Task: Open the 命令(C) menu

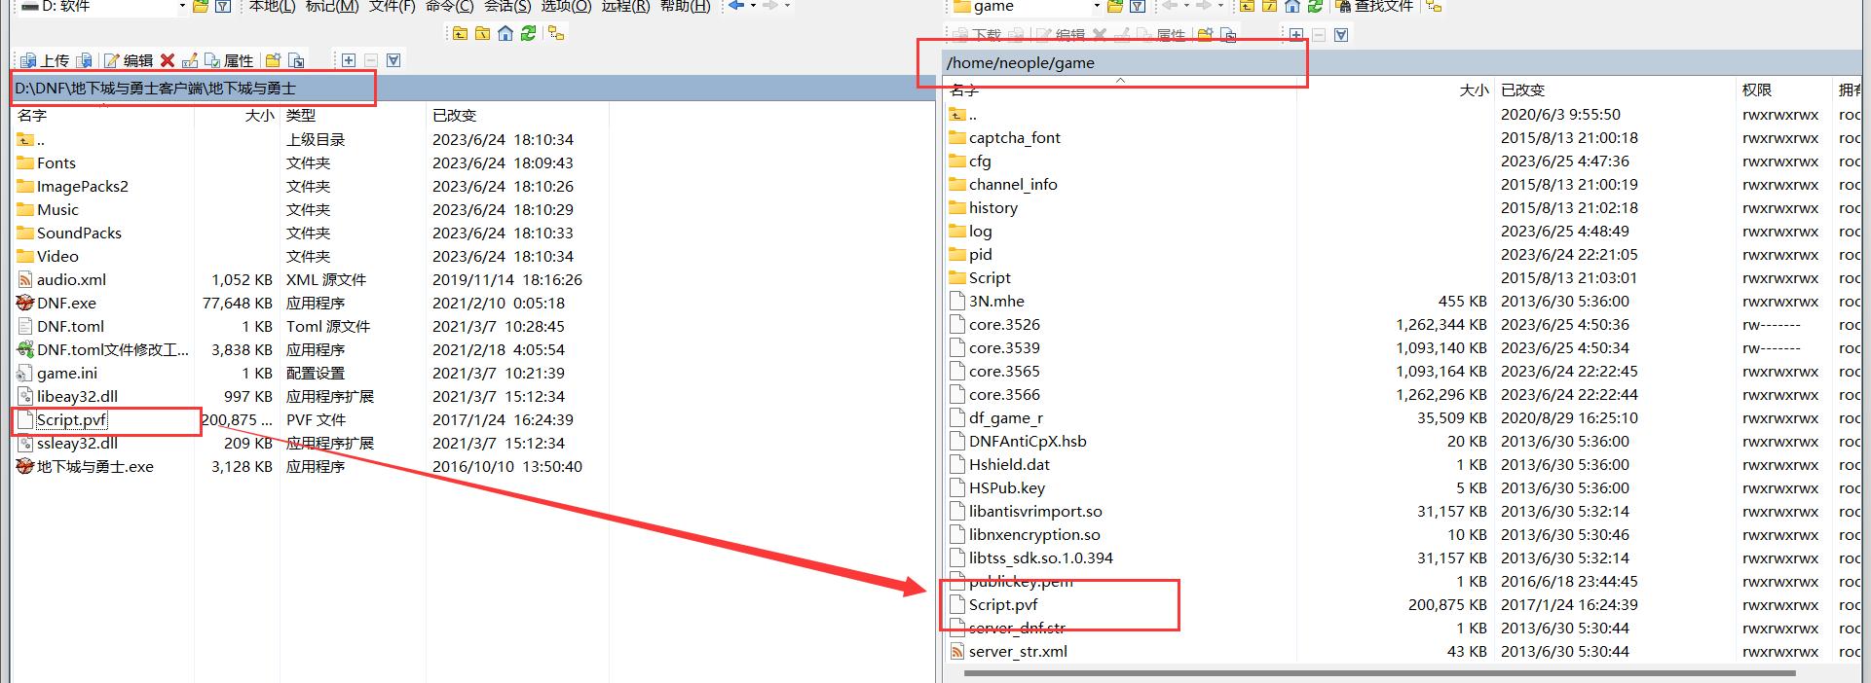Action: pyautogui.click(x=449, y=7)
